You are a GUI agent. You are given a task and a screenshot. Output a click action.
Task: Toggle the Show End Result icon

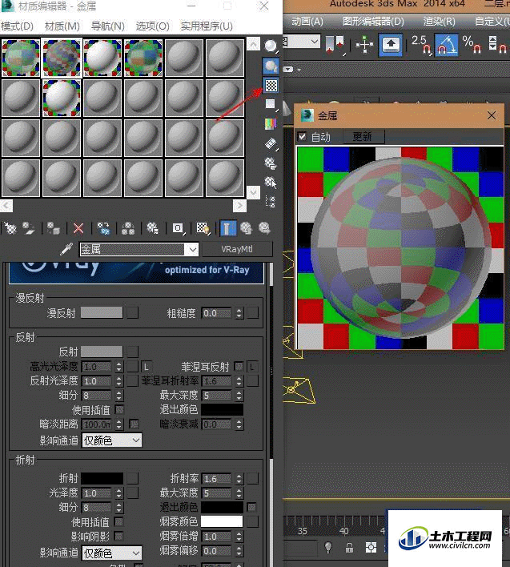click(227, 228)
